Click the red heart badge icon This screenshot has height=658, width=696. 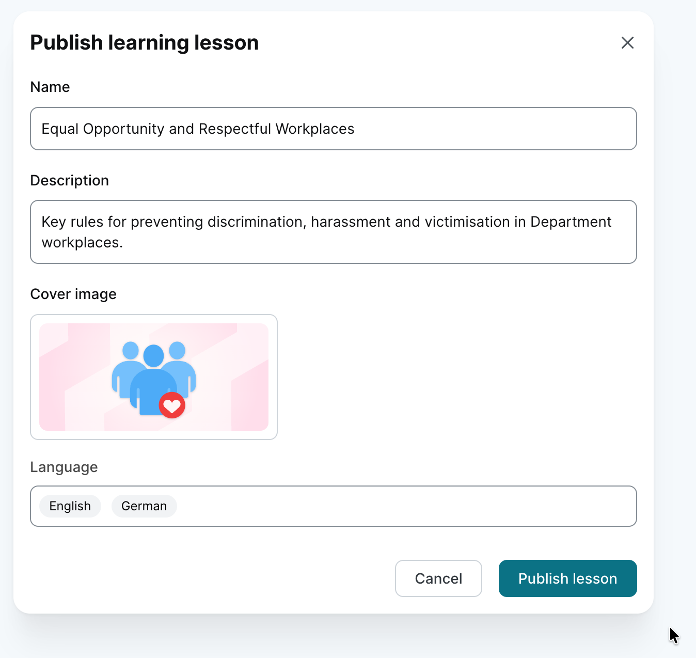click(172, 405)
